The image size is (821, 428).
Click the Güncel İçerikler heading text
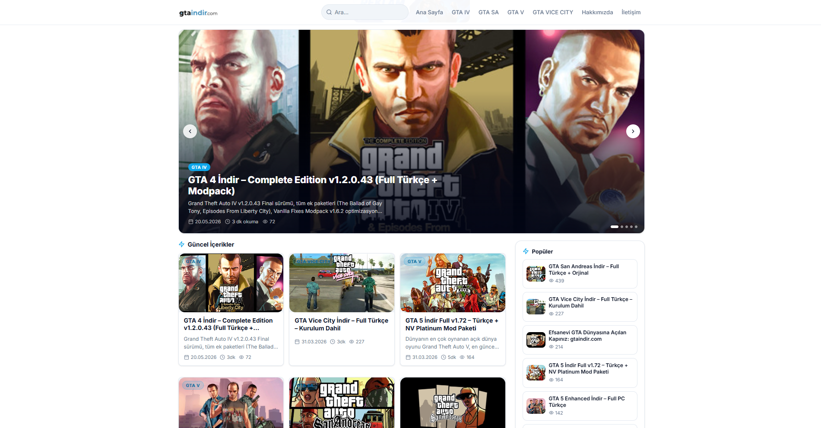point(211,244)
